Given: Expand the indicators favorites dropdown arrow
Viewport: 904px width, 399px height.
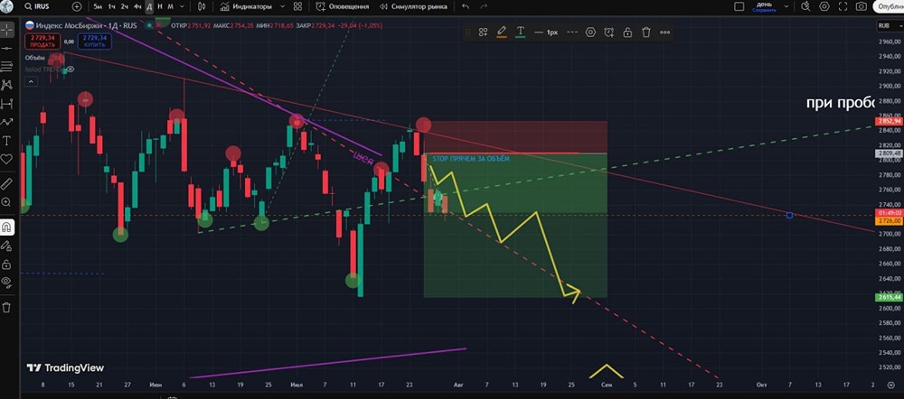Looking at the screenshot, I should [x=282, y=7].
